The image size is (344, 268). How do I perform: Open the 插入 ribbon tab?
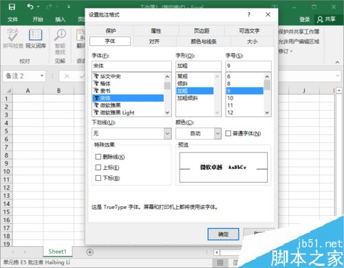coord(60,19)
